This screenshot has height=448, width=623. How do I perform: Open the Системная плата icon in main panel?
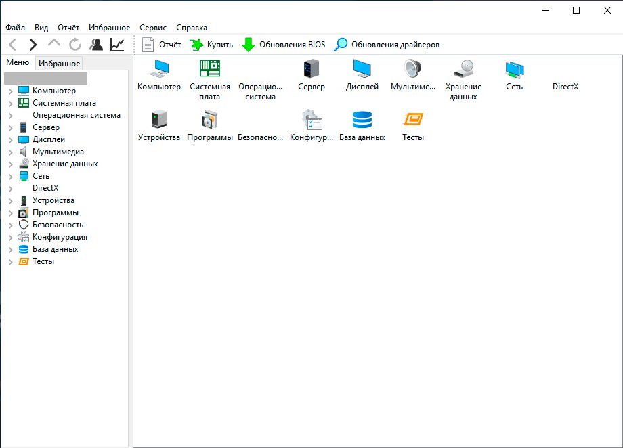[x=210, y=70]
